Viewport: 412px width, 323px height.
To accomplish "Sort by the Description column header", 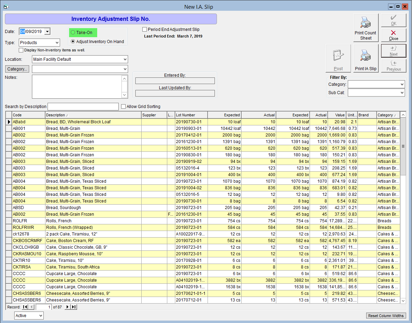I will (93, 115).
